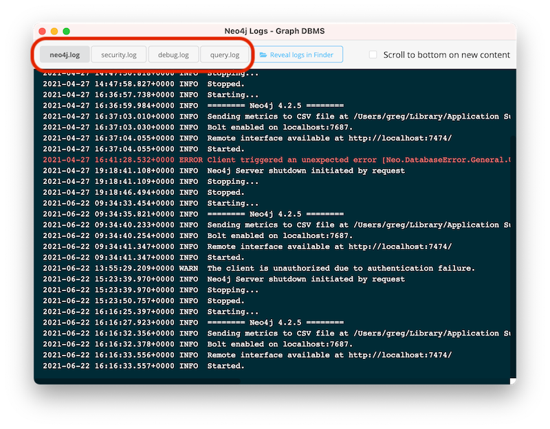Select the shutdown initiated line at 15:23:39.970
This screenshot has width=550, height=429.
coord(224,279)
